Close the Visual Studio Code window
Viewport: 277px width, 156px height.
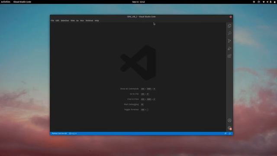tap(231, 16)
